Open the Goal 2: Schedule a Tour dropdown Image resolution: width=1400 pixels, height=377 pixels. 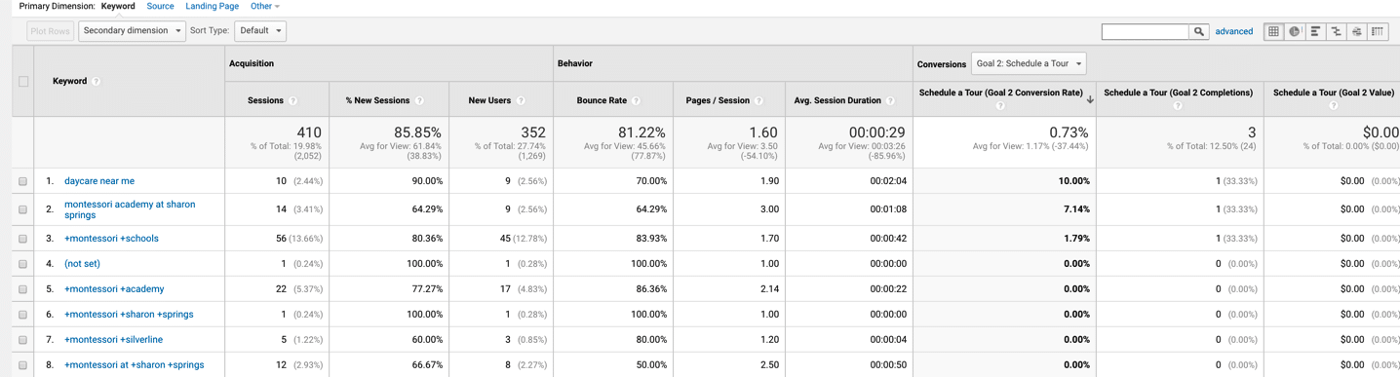[x=1029, y=64]
